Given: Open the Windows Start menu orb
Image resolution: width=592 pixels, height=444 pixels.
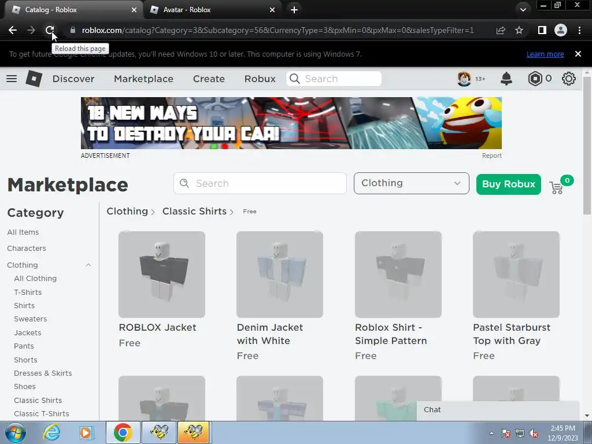Looking at the screenshot, I should click(x=15, y=433).
